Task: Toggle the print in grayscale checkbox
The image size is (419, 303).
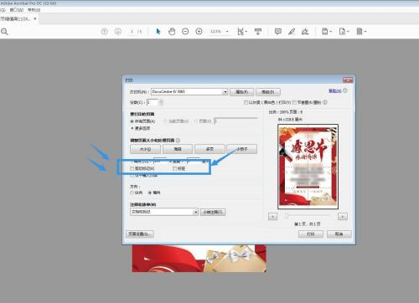Action: click(246, 102)
